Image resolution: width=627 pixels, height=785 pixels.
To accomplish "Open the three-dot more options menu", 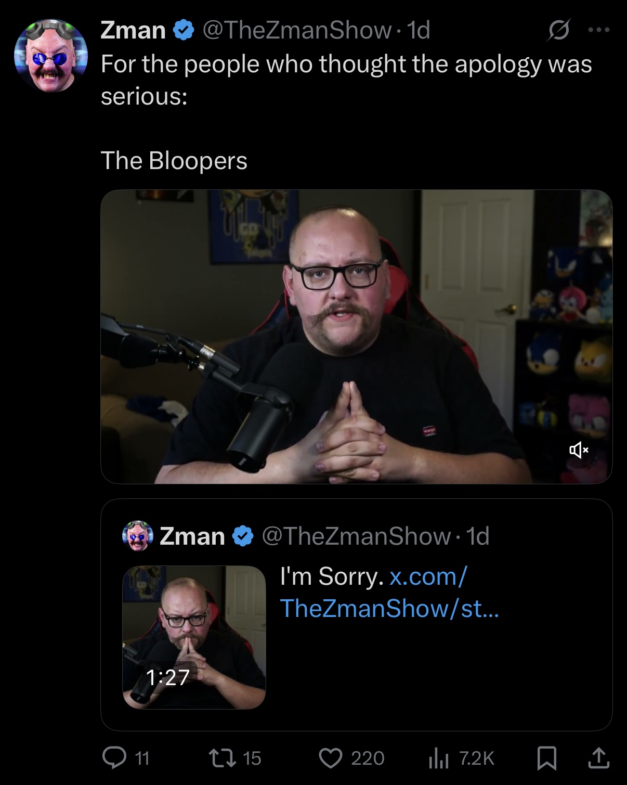I will [599, 30].
